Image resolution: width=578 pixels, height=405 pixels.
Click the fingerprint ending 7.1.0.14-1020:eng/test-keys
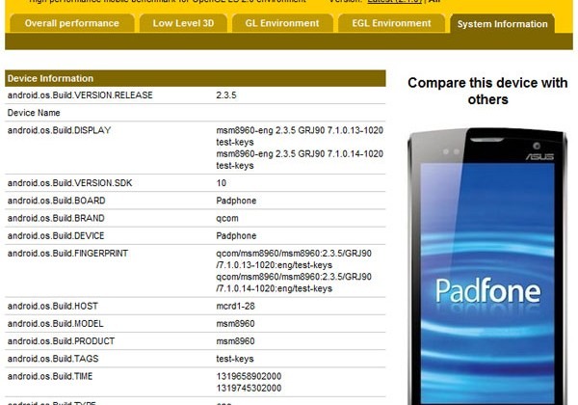tap(294, 283)
